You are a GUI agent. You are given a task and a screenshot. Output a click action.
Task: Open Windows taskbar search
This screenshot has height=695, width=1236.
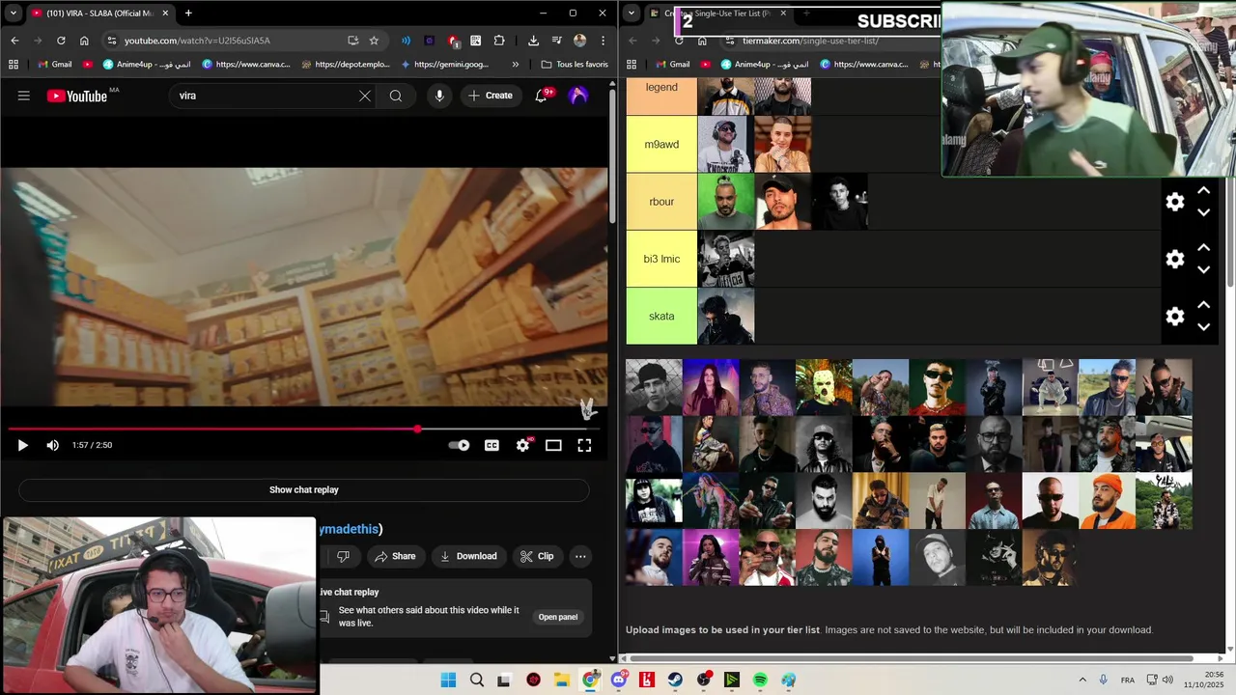tap(477, 680)
